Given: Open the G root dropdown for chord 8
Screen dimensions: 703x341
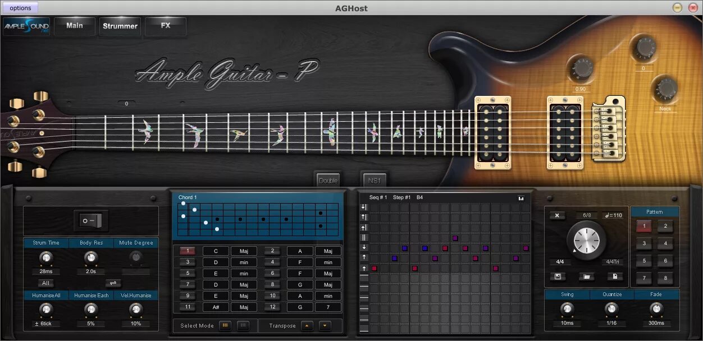Looking at the screenshot, I should pyautogui.click(x=300, y=285).
